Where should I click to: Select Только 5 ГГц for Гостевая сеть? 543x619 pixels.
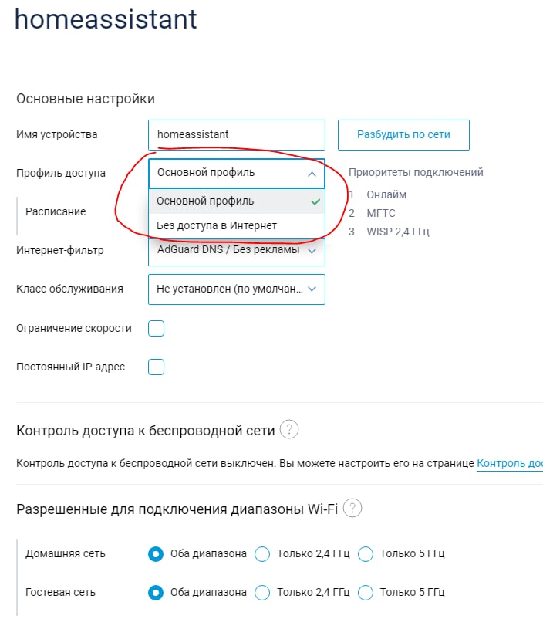click(x=366, y=593)
